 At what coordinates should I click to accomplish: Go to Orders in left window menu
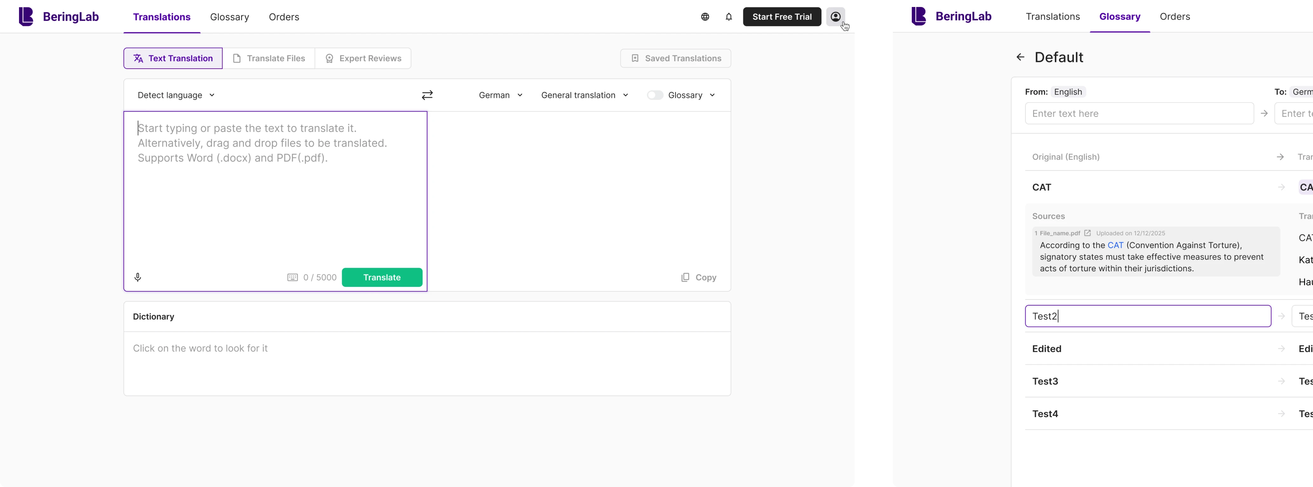pyautogui.click(x=284, y=17)
